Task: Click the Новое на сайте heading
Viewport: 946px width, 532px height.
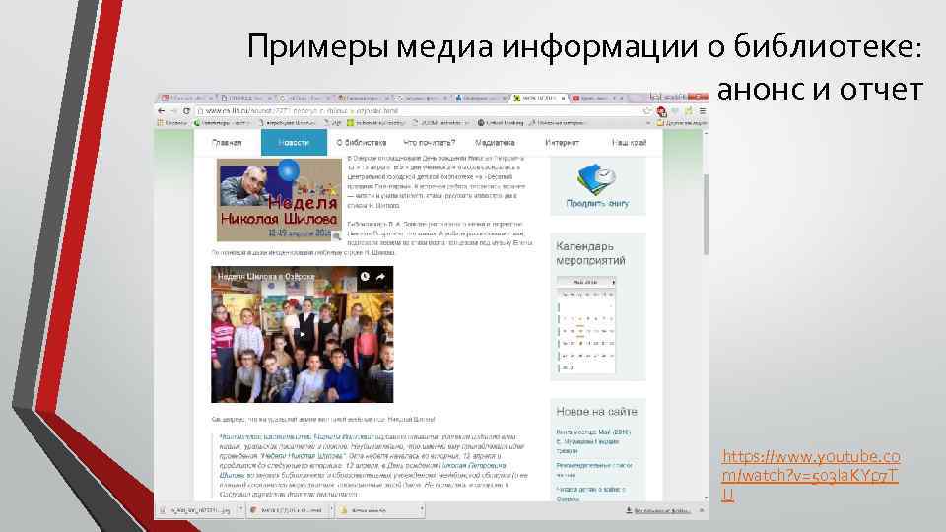Action: (597, 412)
